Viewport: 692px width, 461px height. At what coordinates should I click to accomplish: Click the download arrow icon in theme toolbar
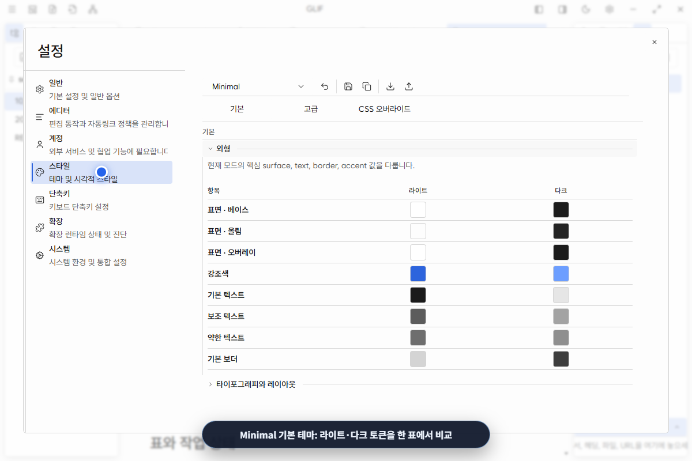pos(390,86)
